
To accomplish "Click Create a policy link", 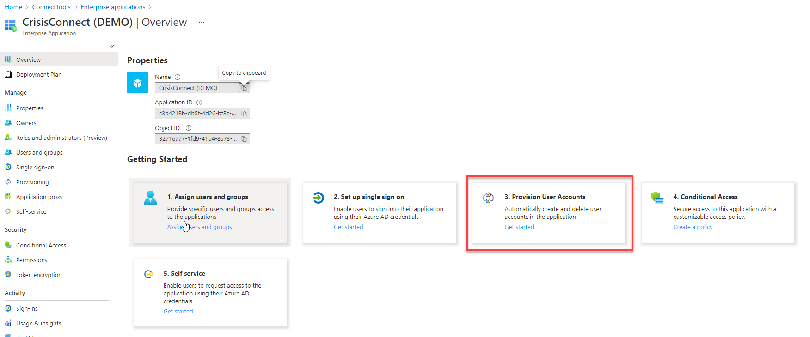I will (693, 227).
